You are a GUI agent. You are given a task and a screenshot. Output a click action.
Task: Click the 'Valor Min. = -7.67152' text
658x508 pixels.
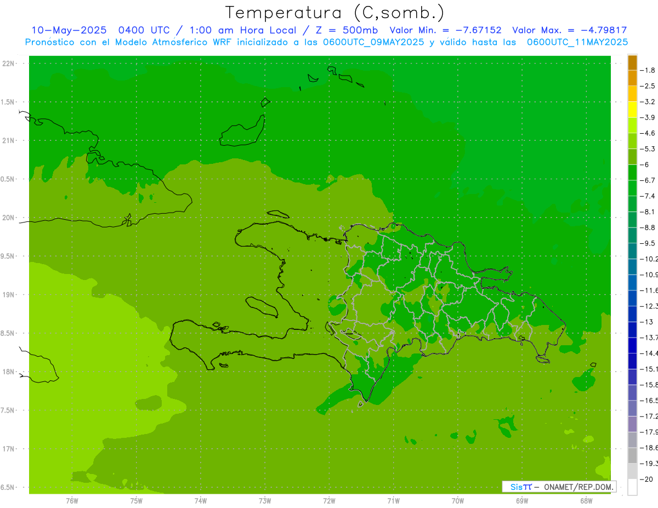(x=445, y=30)
